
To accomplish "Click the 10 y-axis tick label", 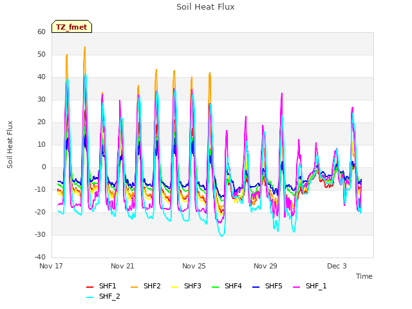I will coord(41,144).
